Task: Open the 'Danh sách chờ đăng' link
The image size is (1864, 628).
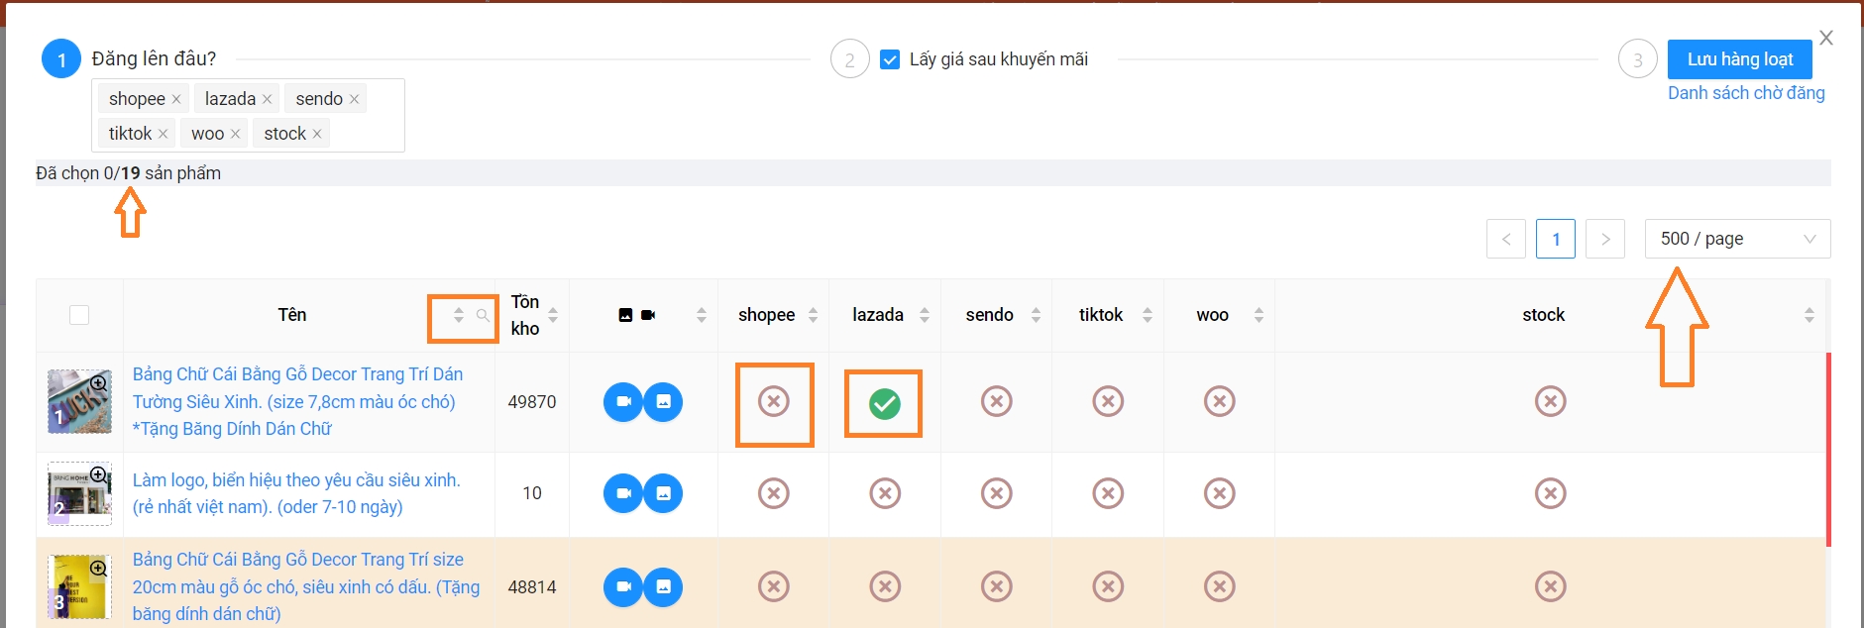Action: (x=1745, y=93)
